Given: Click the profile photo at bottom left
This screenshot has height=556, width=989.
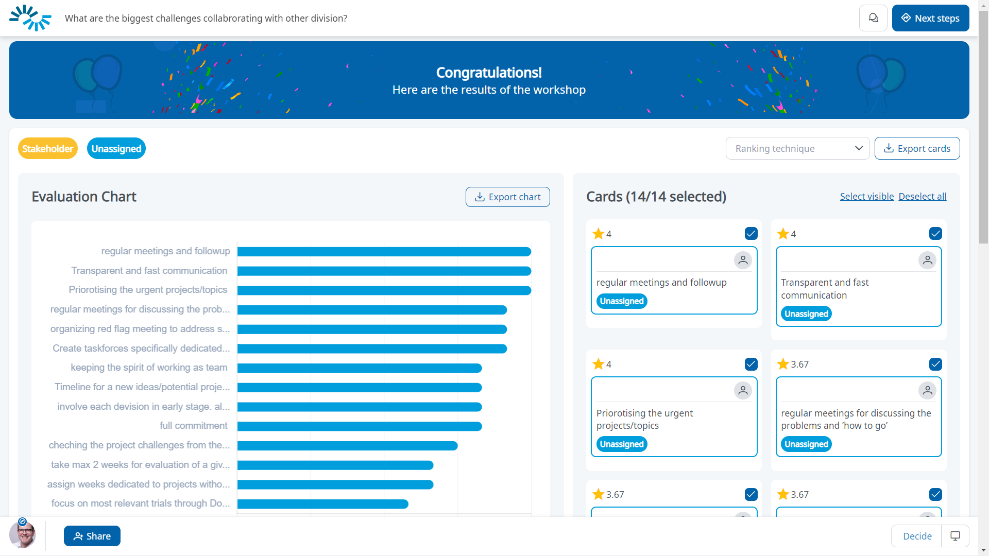Looking at the screenshot, I should coord(23,535).
